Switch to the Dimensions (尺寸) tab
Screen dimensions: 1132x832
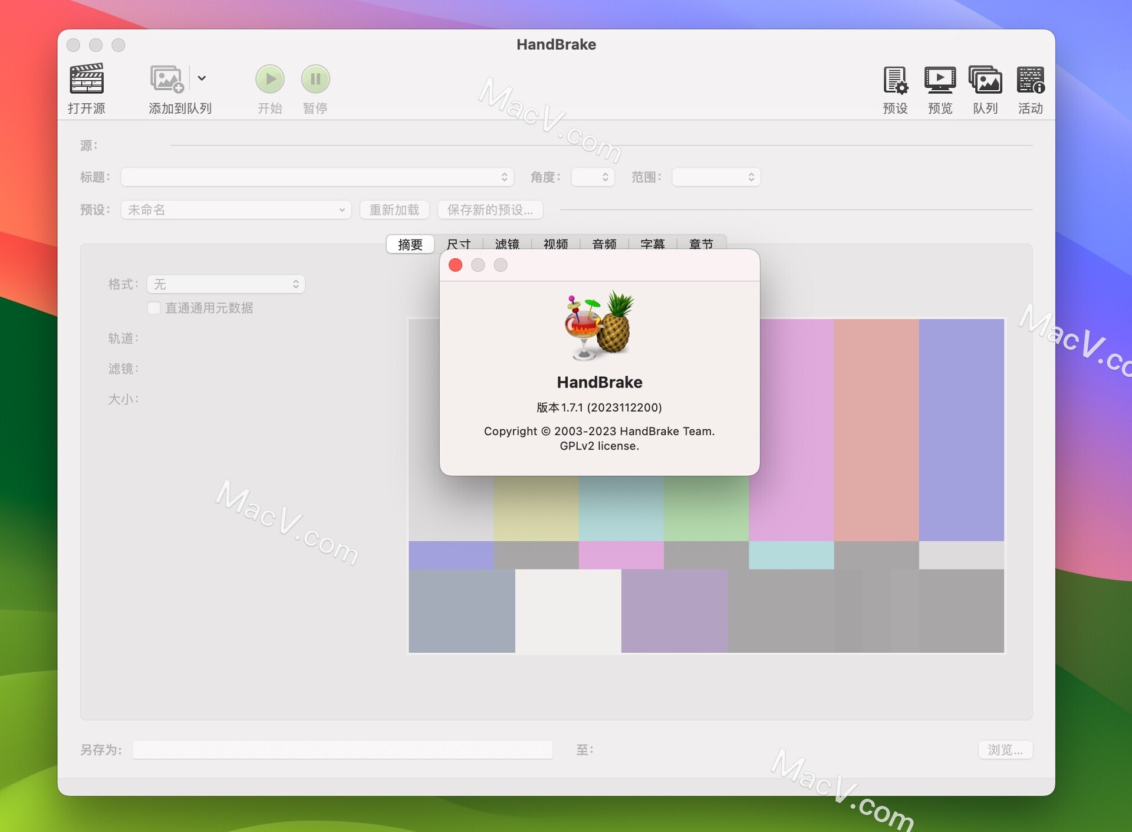pos(459,244)
